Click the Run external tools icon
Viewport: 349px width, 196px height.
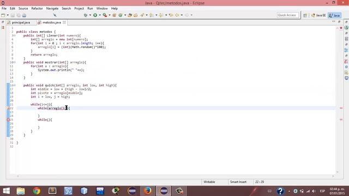pos(105,15)
